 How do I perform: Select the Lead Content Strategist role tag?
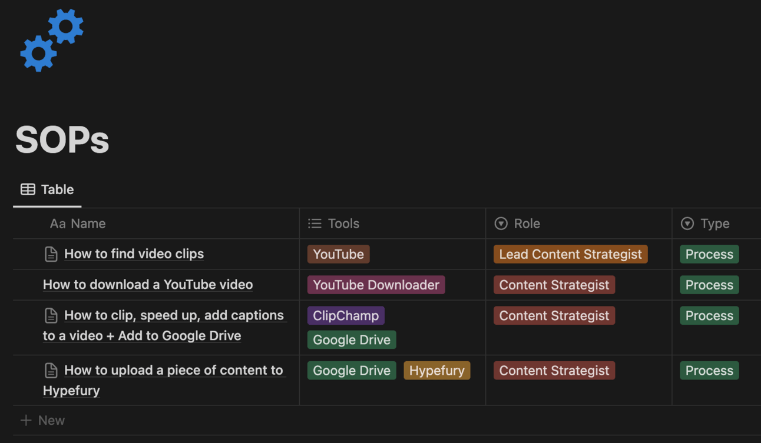pyautogui.click(x=570, y=254)
